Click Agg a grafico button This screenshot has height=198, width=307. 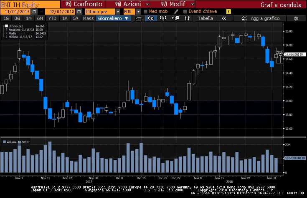pos(265,18)
